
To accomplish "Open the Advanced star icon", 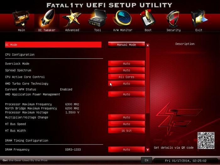I will click(72, 18).
